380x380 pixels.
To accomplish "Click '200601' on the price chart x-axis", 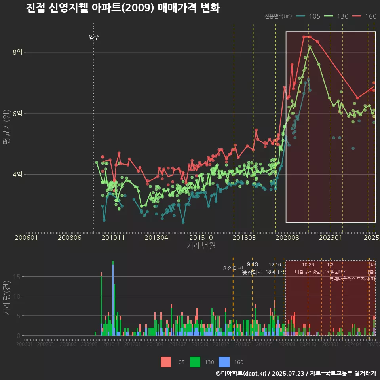I will 26,237.
